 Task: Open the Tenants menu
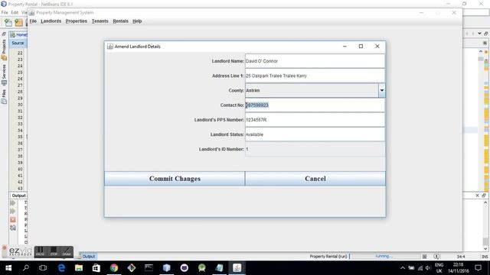[100, 21]
